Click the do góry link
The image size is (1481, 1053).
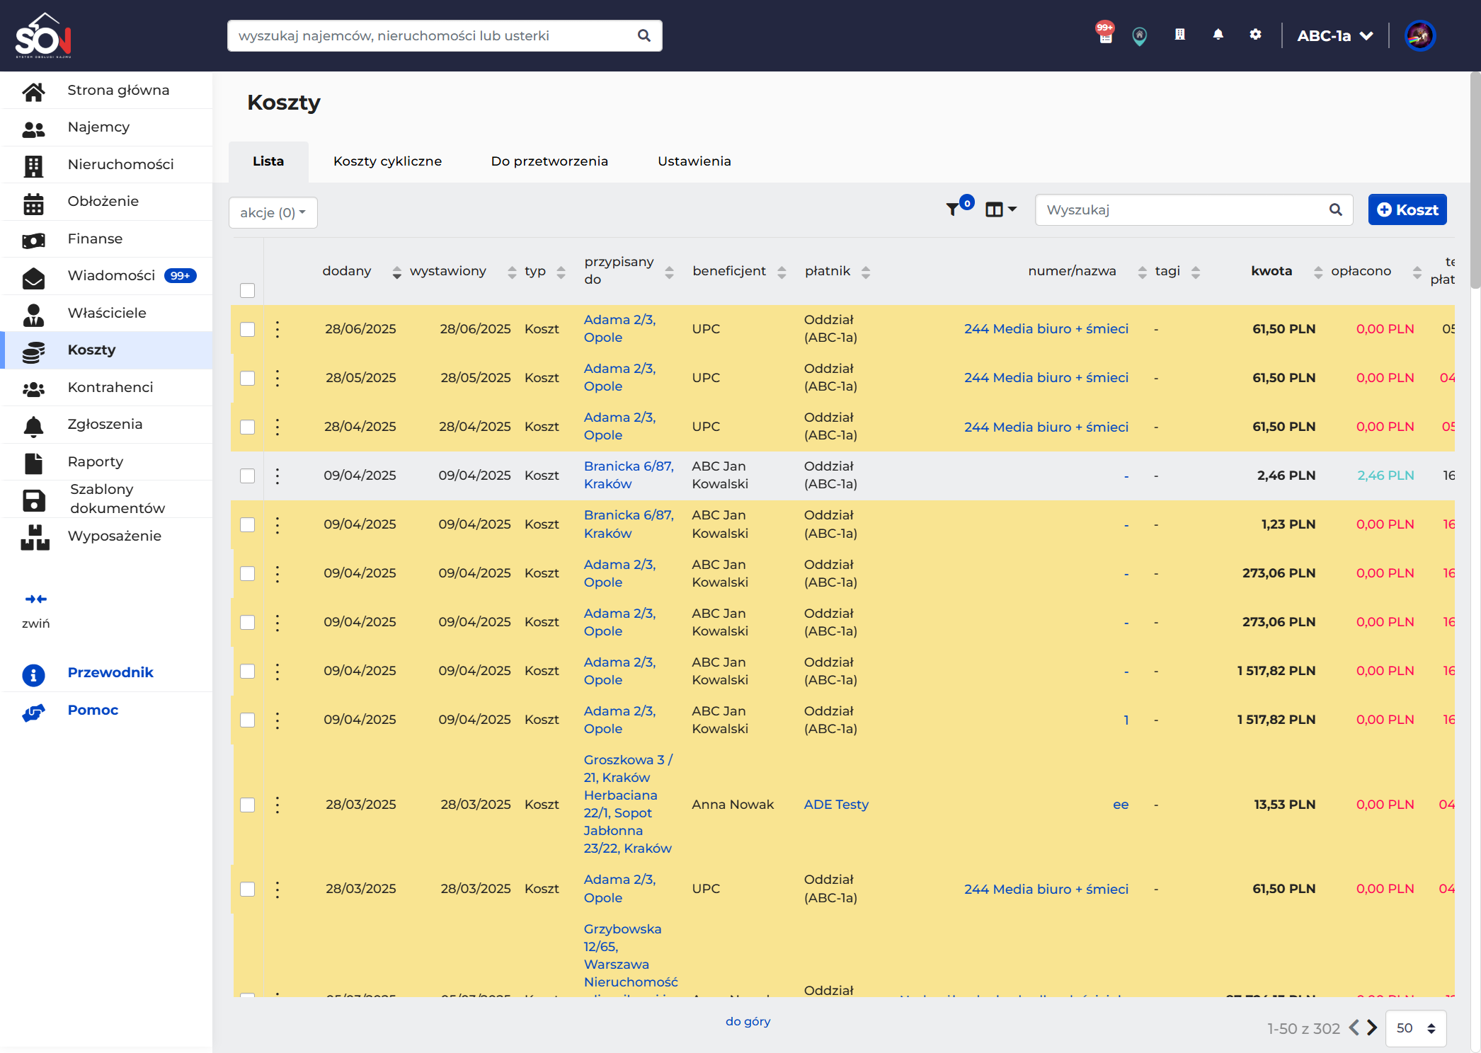pyautogui.click(x=748, y=1021)
